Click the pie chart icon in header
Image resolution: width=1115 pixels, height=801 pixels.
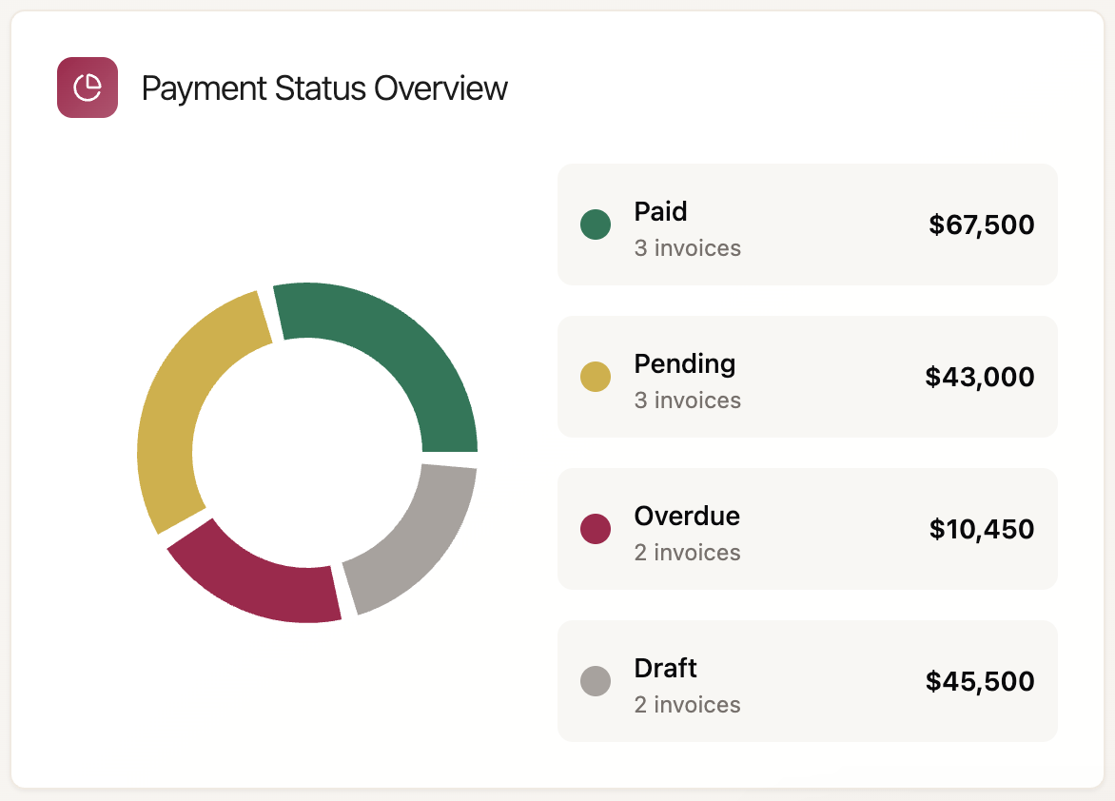pos(88,88)
